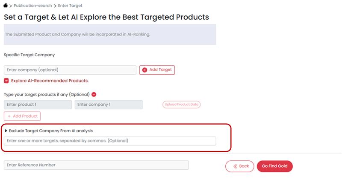Click the Back button label
The image size is (342, 183).
coord(244,166)
